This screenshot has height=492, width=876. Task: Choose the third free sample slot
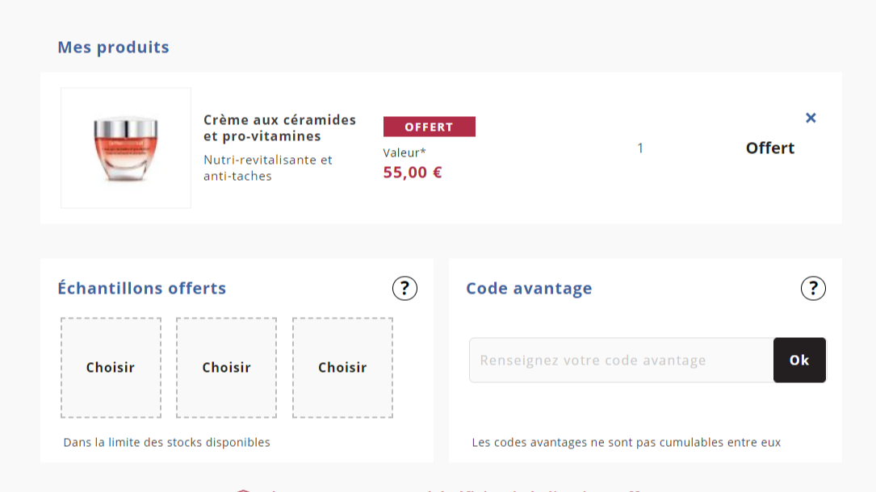(342, 368)
